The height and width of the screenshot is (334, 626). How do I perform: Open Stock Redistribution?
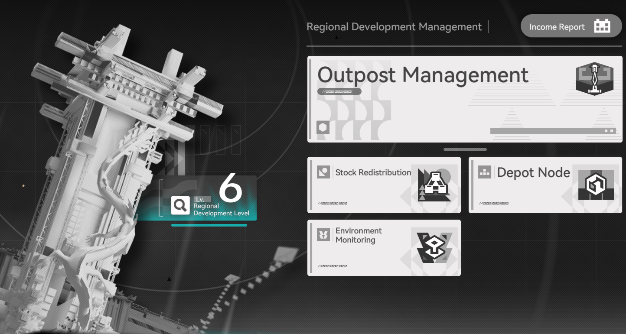tap(384, 185)
